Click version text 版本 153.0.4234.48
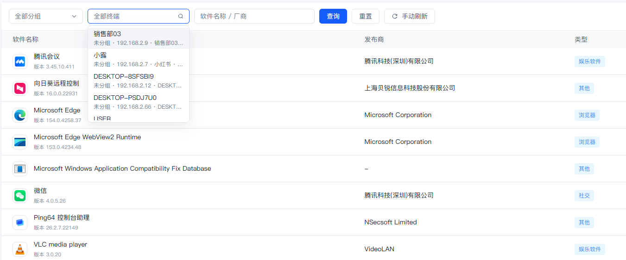The image size is (626, 260). click(57, 147)
